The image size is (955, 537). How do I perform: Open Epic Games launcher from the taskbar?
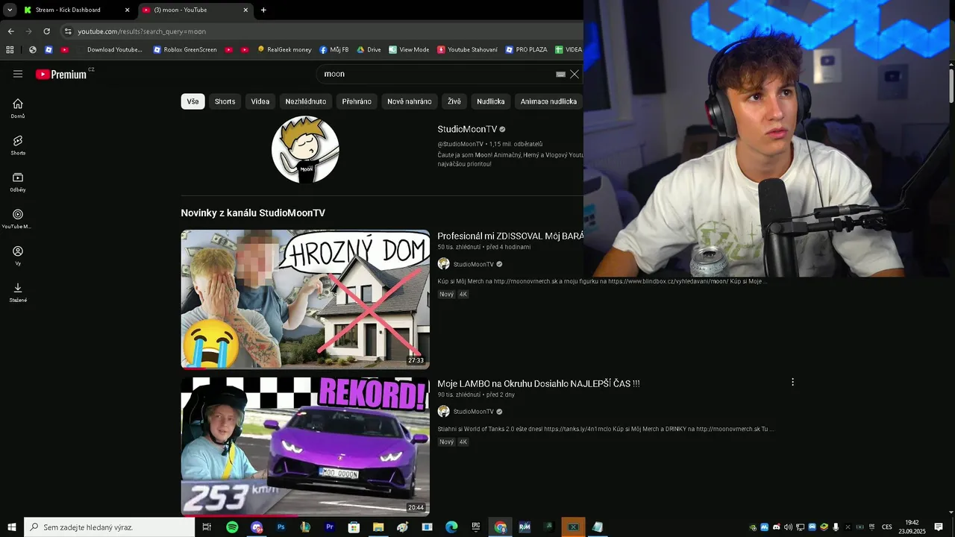(476, 527)
